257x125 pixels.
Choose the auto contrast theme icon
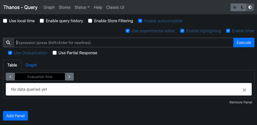[250, 7]
